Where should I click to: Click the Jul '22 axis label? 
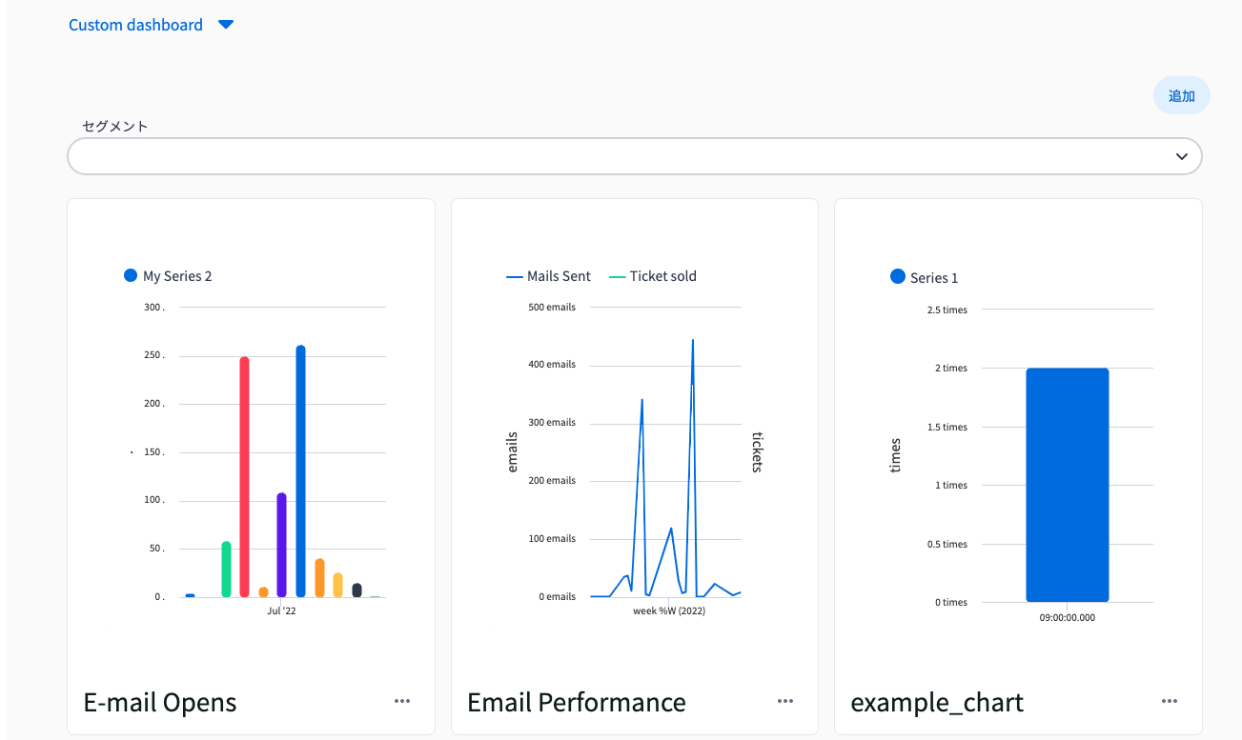pyautogui.click(x=281, y=611)
